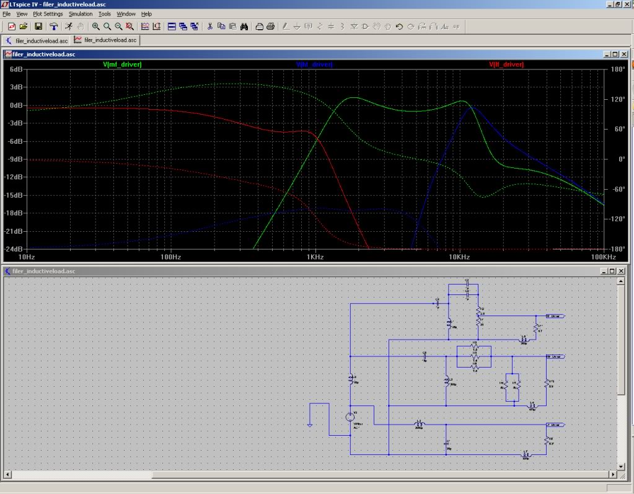Click the Halt simulation hand icon
The height and width of the screenshot is (494, 634).
pyautogui.click(x=81, y=27)
